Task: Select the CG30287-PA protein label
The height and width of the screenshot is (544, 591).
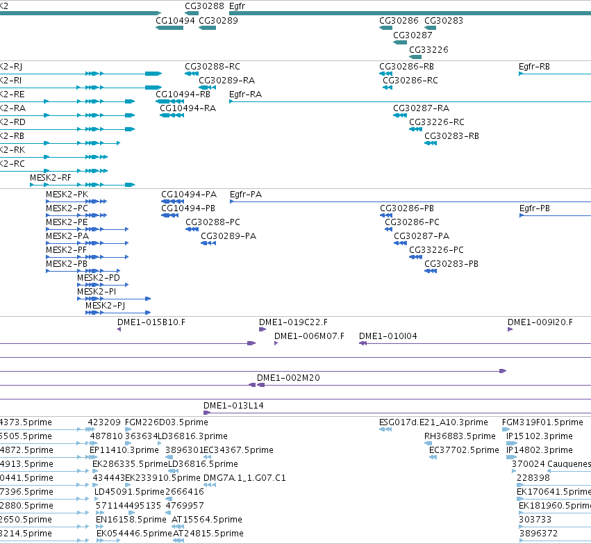Action: (422, 236)
